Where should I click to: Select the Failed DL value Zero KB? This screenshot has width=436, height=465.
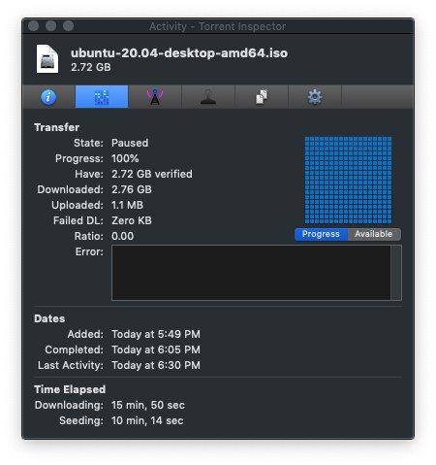132,220
